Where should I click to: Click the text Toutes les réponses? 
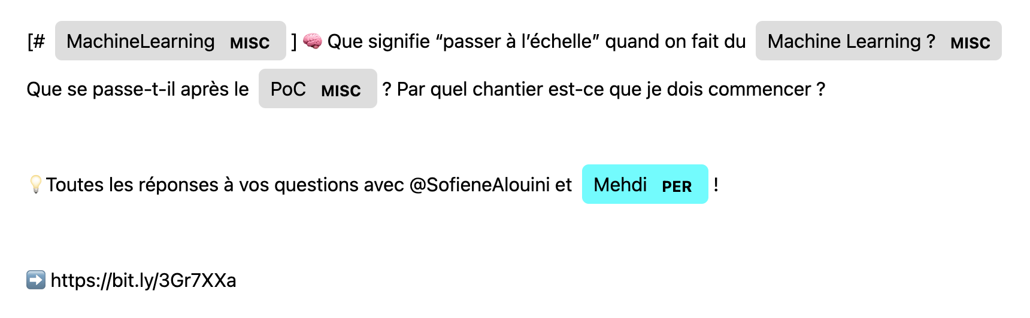(x=132, y=185)
